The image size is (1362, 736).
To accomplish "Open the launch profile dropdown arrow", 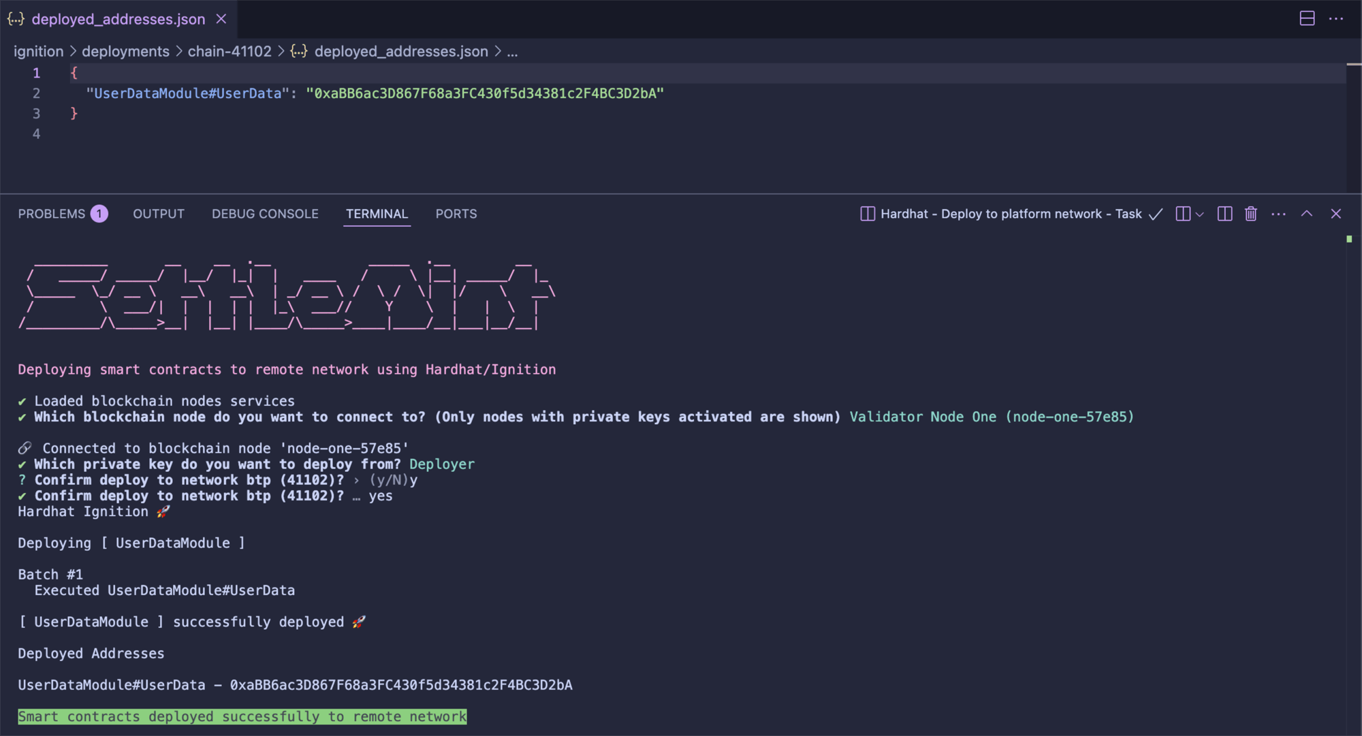I will point(1200,214).
